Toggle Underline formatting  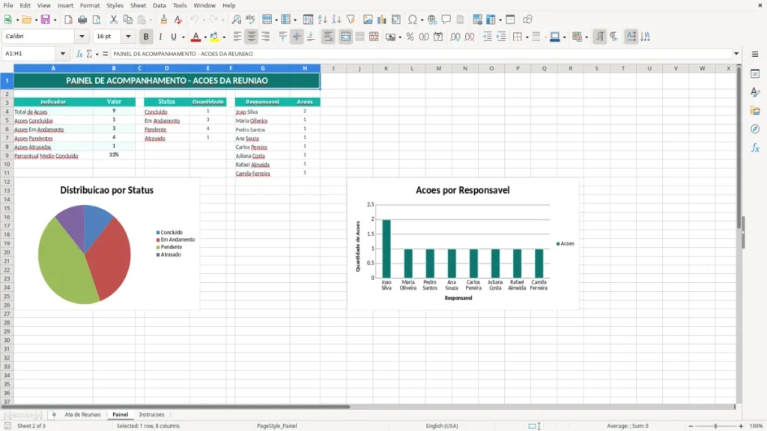pyautogui.click(x=173, y=37)
